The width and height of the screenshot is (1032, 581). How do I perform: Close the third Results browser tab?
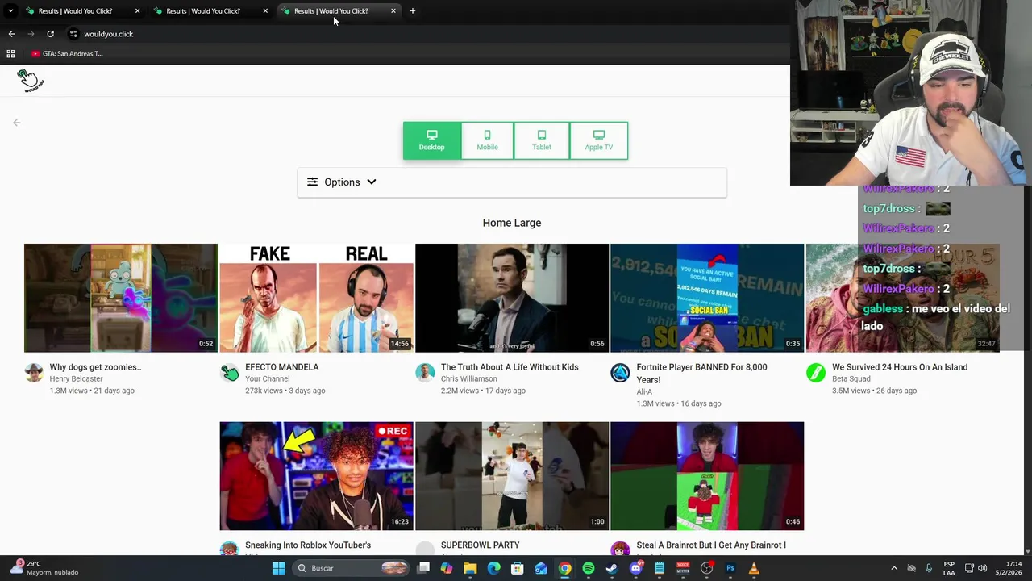point(393,11)
